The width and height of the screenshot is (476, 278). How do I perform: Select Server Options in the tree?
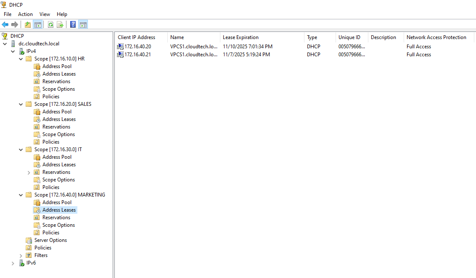click(x=50, y=240)
